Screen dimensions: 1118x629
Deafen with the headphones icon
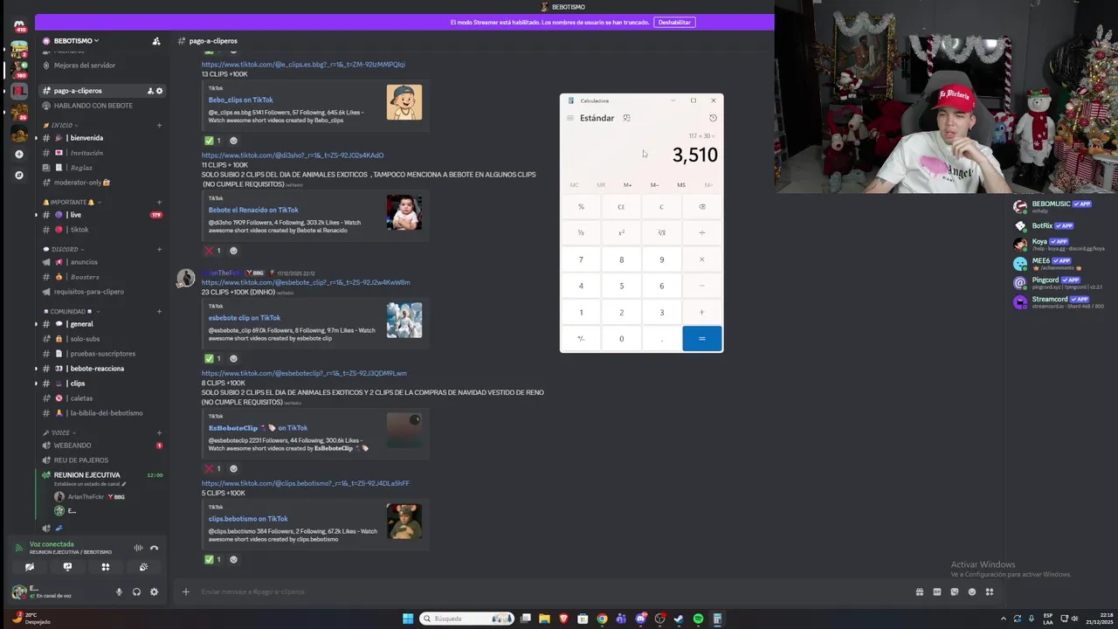coord(136,592)
